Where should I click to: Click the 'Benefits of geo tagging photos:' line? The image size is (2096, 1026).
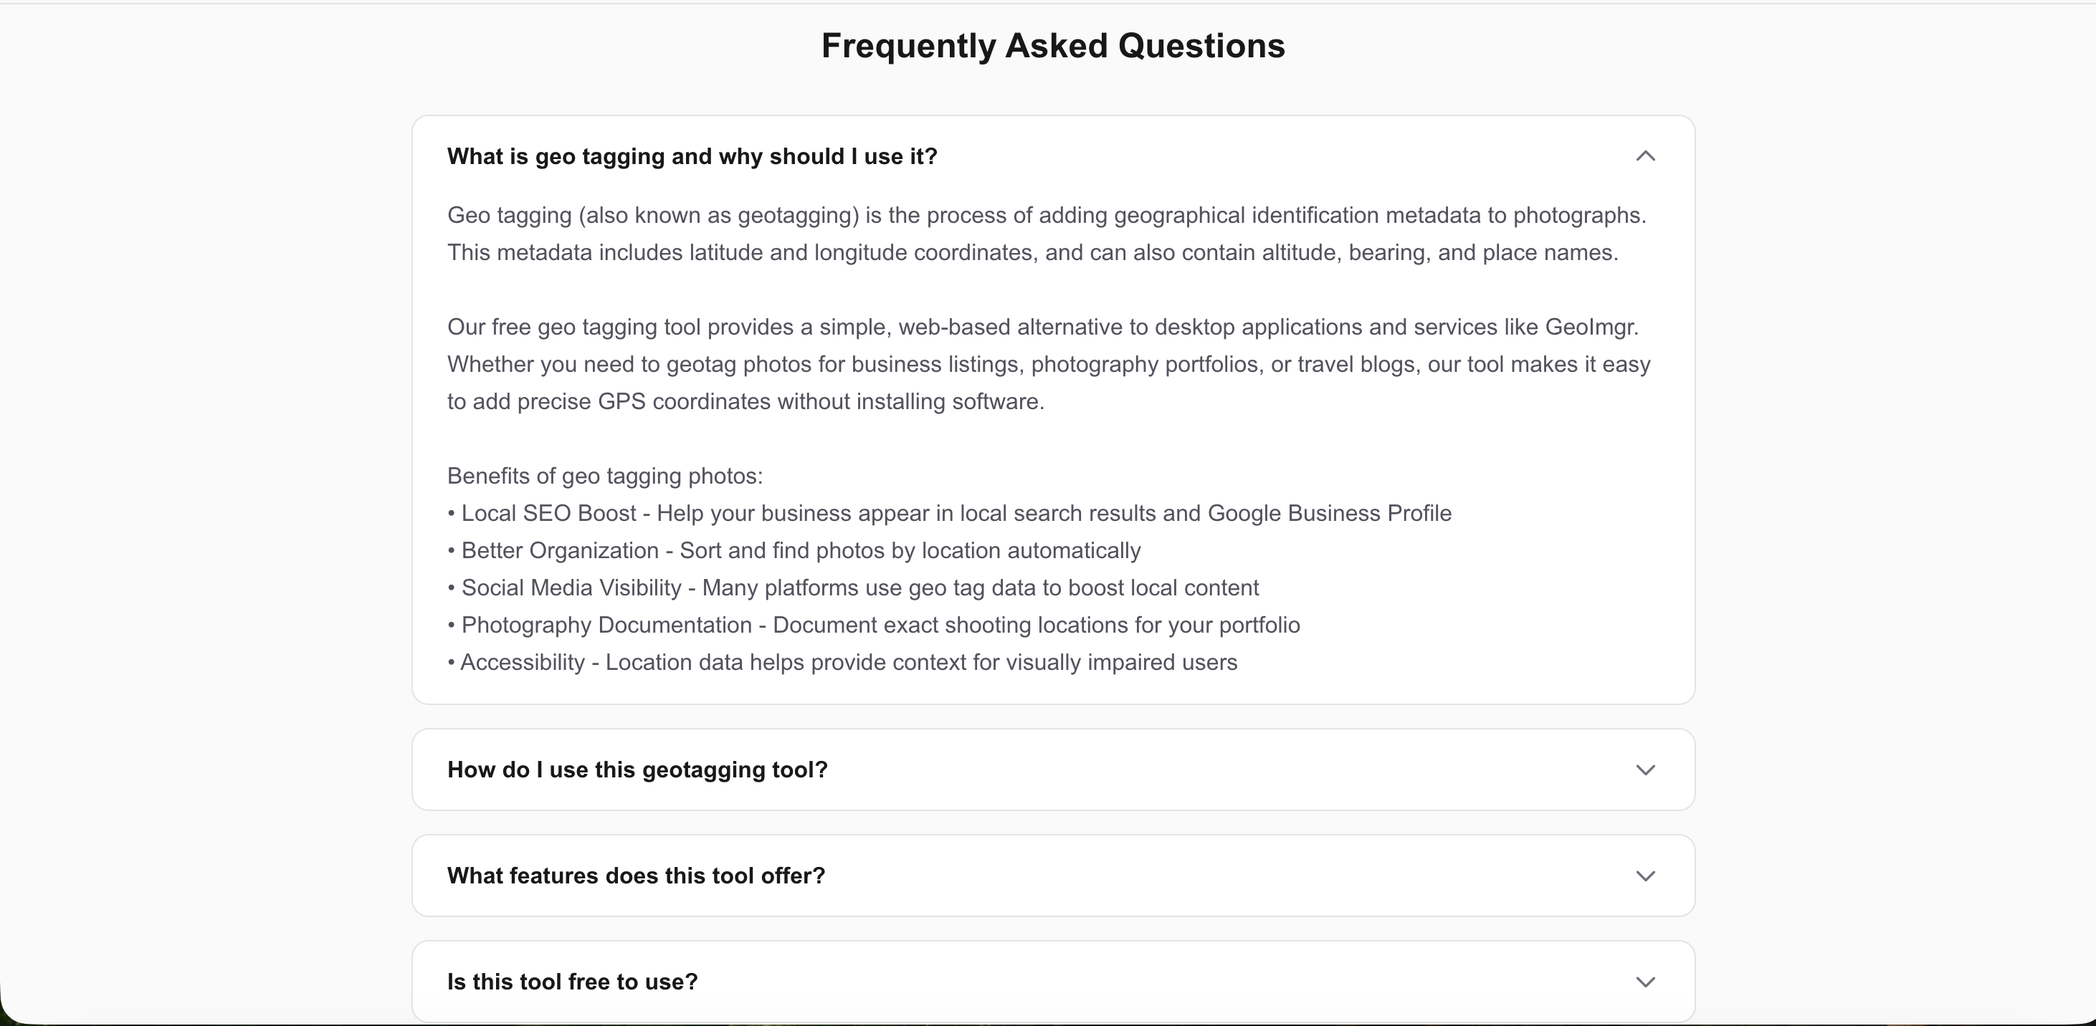coord(604,476)
